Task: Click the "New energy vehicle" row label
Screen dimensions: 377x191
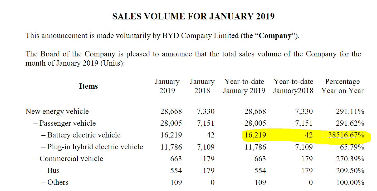Action: click(x=57, y=112)
